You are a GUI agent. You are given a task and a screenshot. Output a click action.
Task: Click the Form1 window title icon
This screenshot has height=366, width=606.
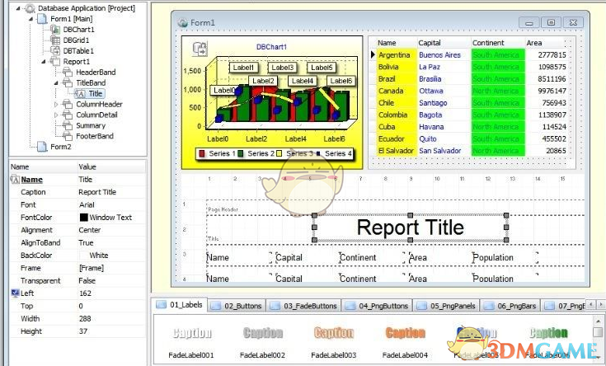click(x=182, y=23)
